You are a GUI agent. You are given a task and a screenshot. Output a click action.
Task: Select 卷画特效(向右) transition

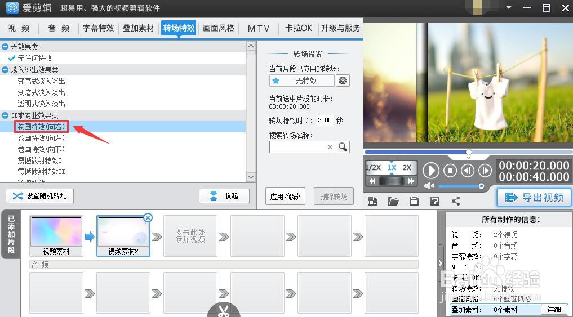[41, 127]
